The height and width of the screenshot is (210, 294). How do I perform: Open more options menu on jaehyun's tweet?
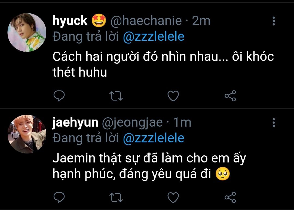point(274,123)
